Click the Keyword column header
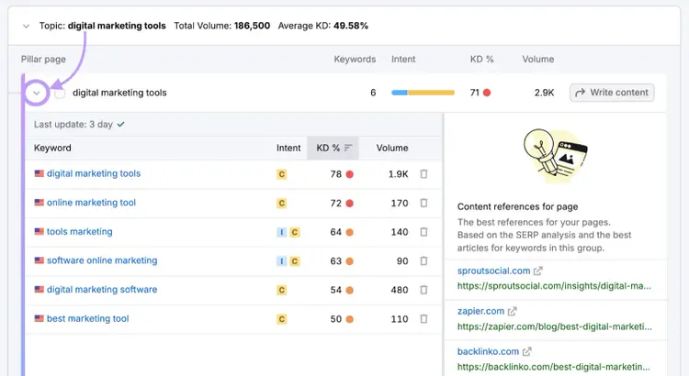The width and height of the screenshot is (689, 376). 52,148
